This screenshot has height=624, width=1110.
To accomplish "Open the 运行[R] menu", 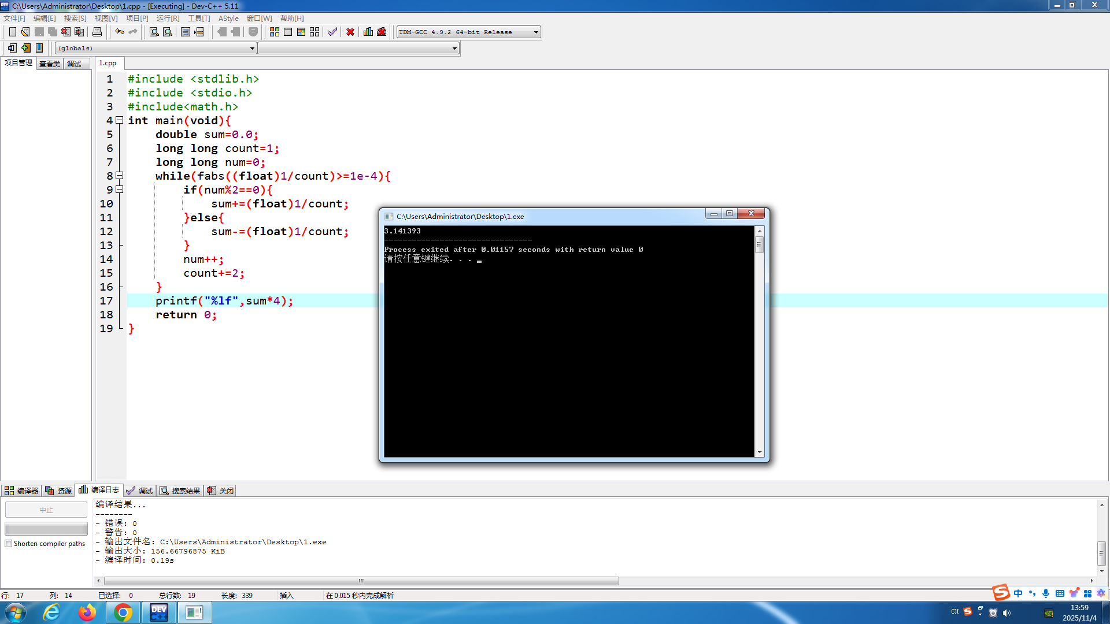I will click(168, 18).
